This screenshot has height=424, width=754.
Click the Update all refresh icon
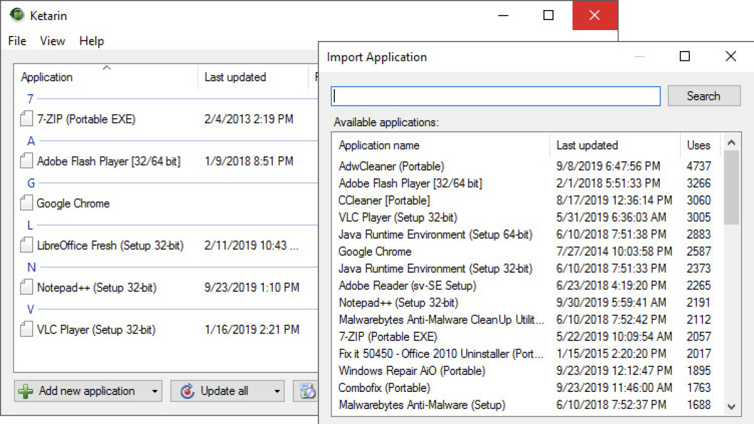click(187, 391)
